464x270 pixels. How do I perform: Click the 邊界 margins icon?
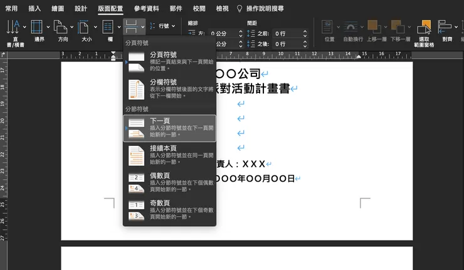37,27
